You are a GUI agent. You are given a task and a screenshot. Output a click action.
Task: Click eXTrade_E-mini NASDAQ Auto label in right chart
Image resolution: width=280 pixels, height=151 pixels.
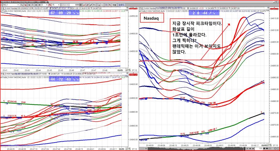[x=152, y=11]
